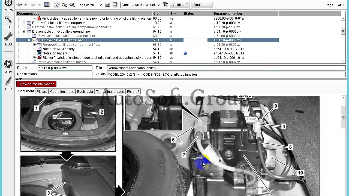The image size is (349, 196).
Task: Open the Tightening torques tab
Action: 110,92
